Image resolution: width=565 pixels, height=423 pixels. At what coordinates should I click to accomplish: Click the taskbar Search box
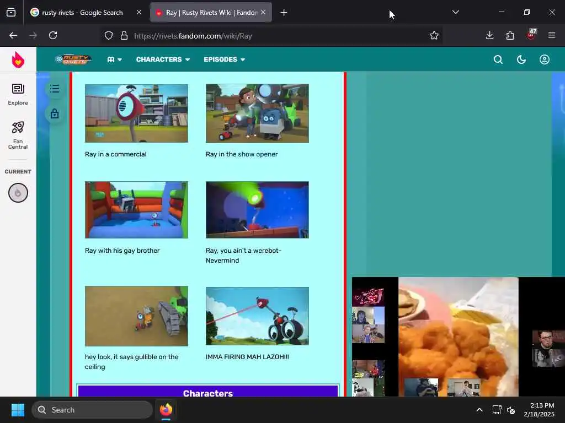92,410
